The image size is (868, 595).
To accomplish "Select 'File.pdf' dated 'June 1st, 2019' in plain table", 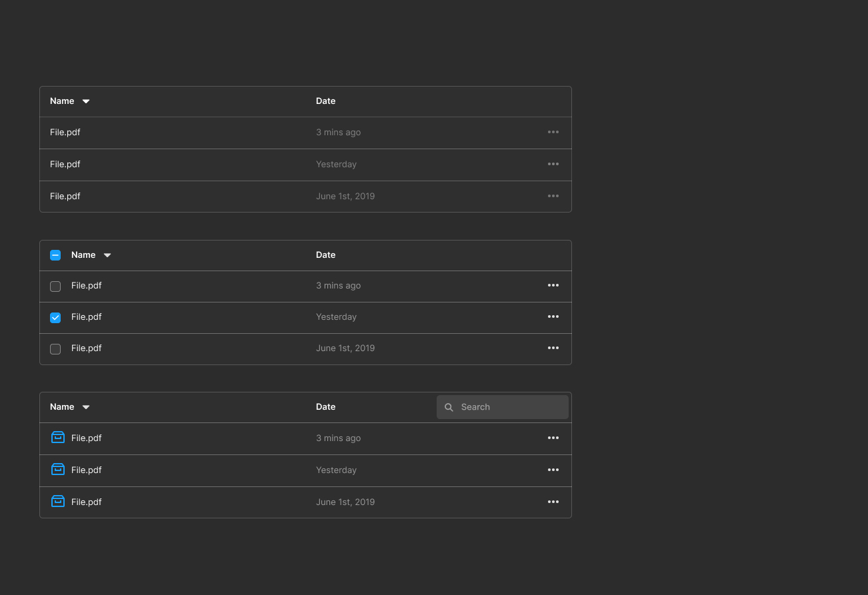I will [65, 197].
